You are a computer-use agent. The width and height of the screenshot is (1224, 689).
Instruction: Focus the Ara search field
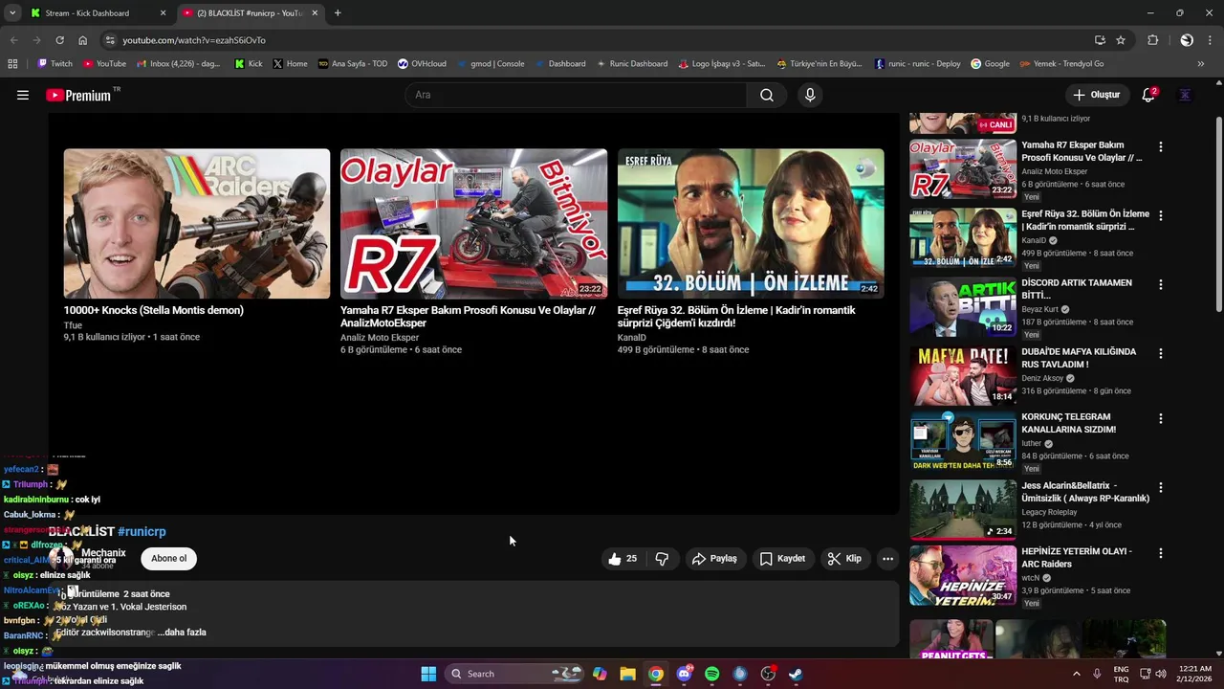[576, 95]
